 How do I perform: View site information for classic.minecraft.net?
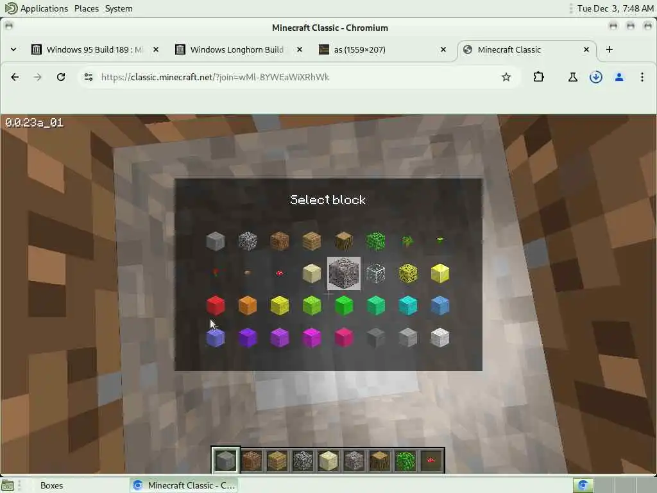click(89, 77)
